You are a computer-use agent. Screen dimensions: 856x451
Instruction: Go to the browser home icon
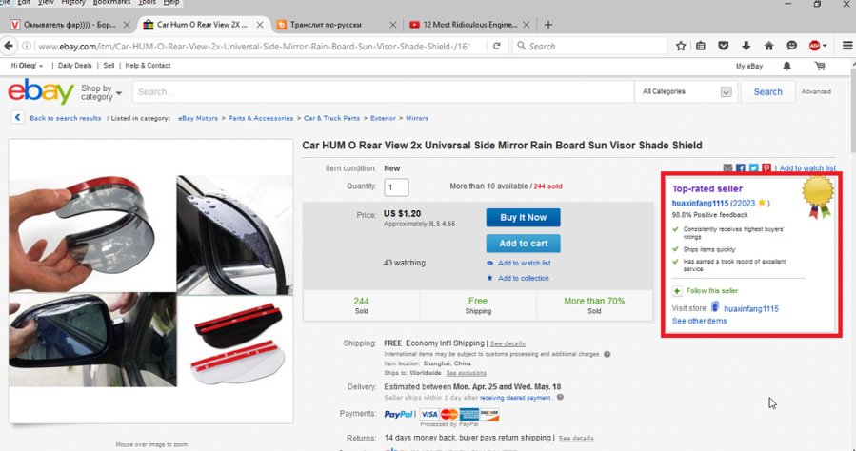point(768,47)
